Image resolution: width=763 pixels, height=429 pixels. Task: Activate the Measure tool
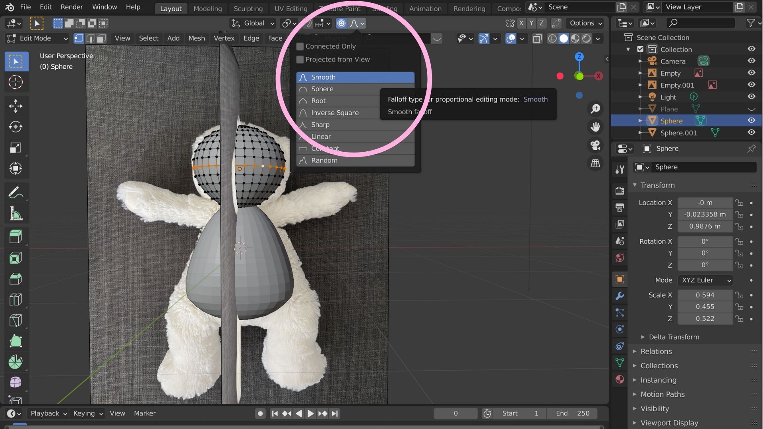16,213
